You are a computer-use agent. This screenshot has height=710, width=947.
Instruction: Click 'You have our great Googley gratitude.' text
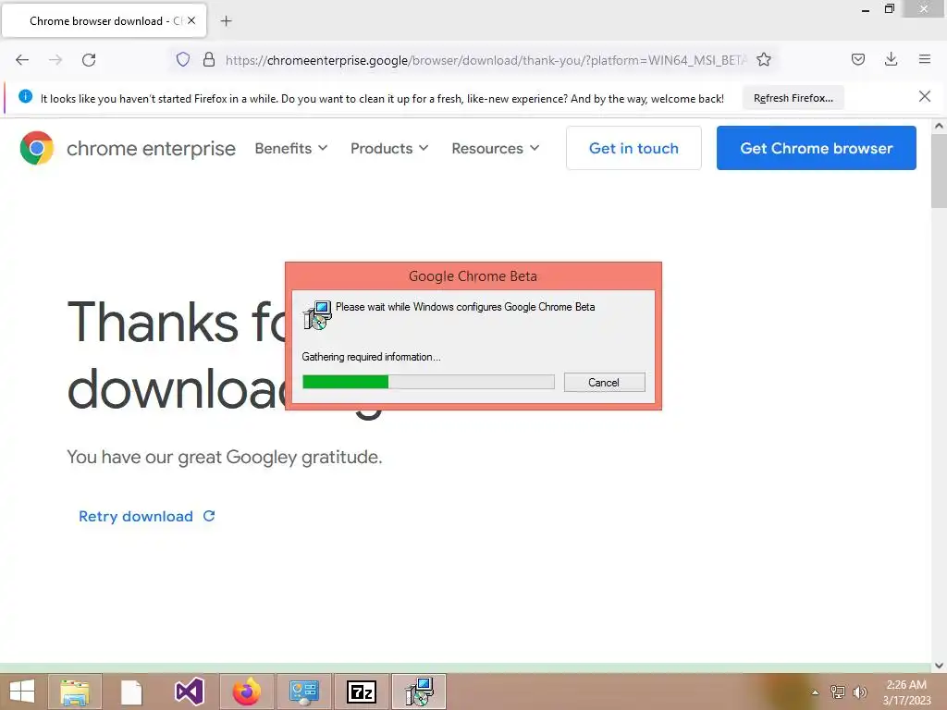click(x=224, y=457)
